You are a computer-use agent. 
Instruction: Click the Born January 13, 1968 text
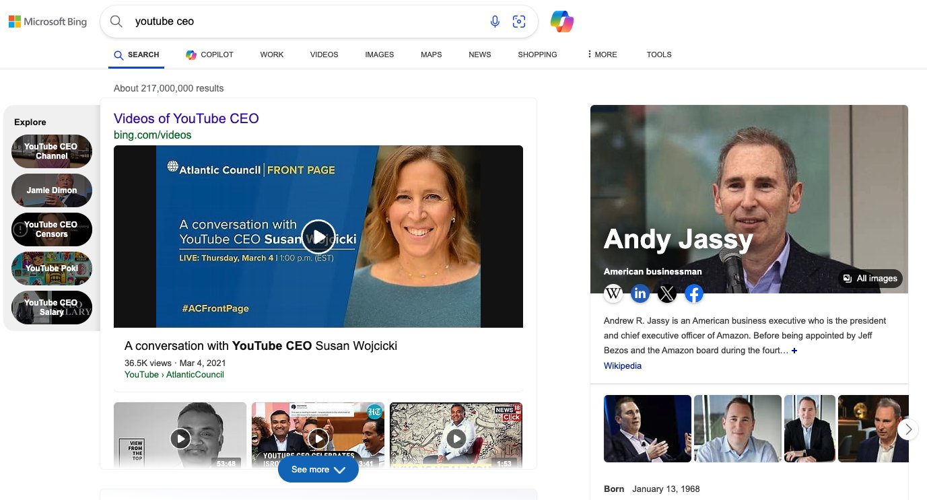point(652,489)
